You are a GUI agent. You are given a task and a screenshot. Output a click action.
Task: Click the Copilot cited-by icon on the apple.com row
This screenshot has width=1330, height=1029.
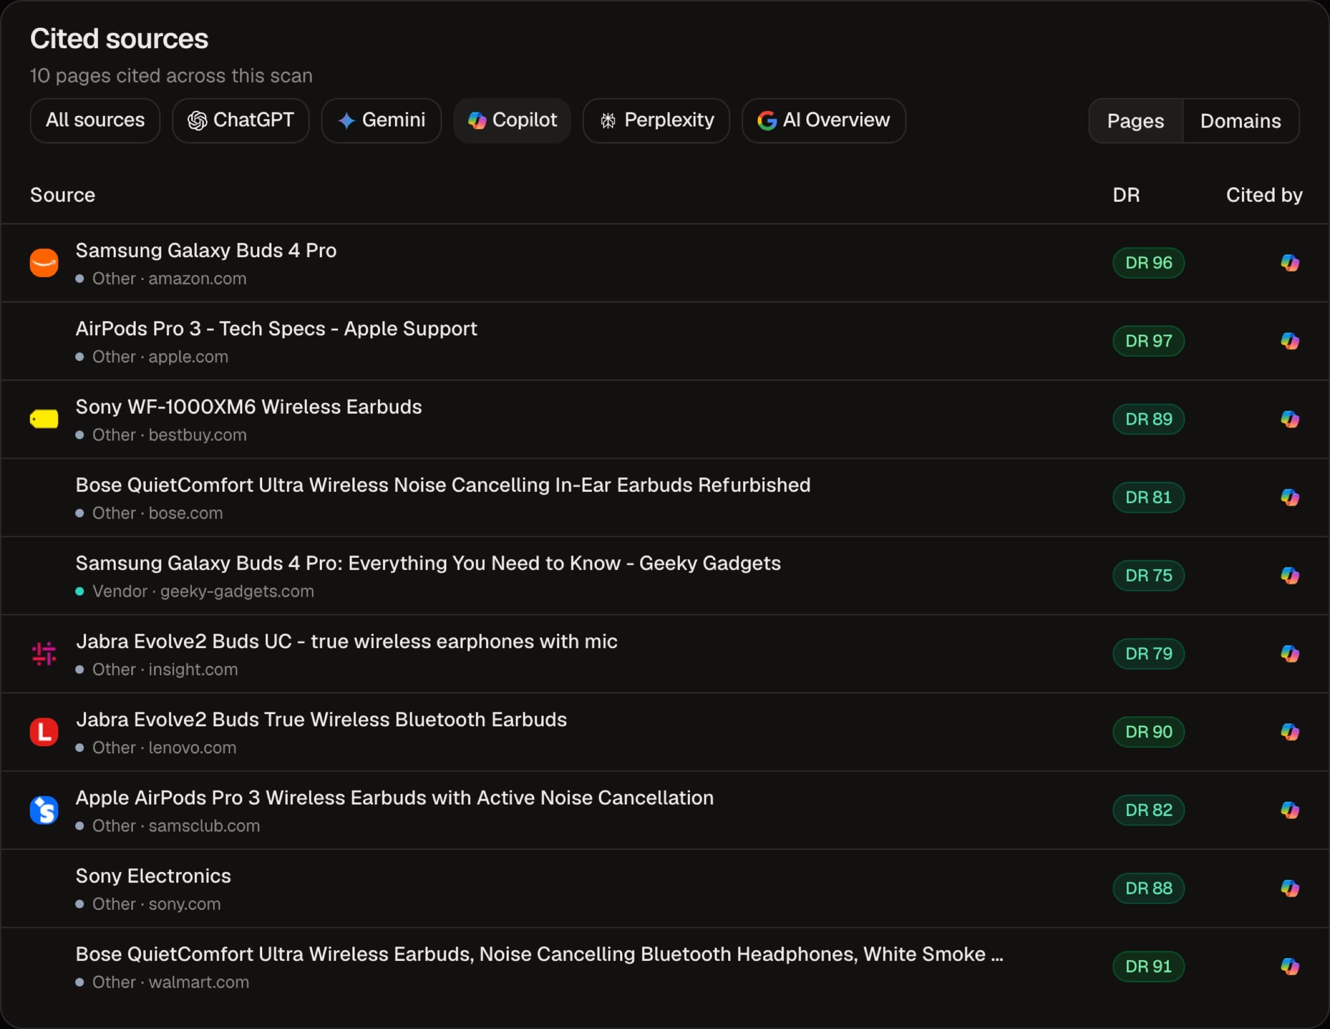click(x=1290, y=341)
